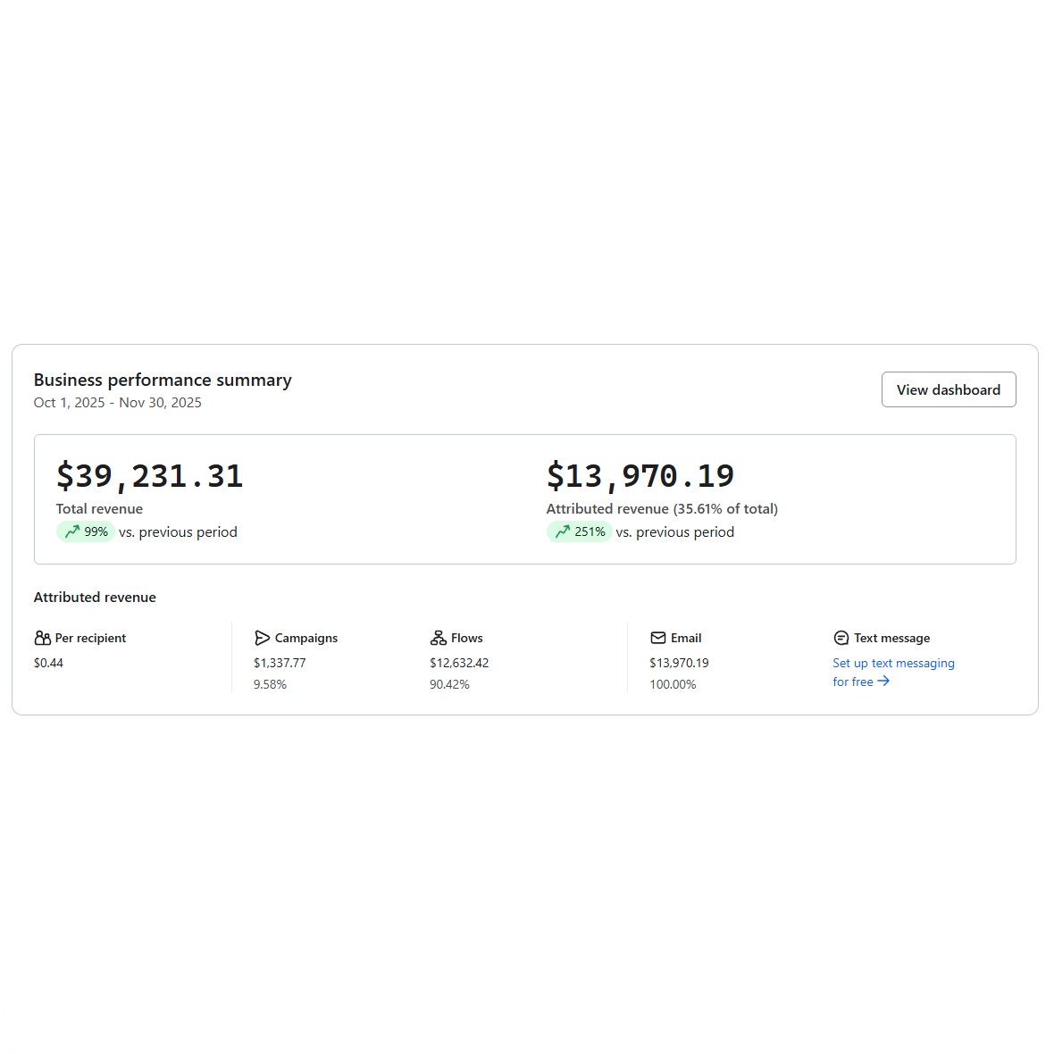The height and width of the screenshot is (1054, 1054).
Task: Click the 9.58% campaigns percentage
Action: pyautogui.click(x=271, y=684)
